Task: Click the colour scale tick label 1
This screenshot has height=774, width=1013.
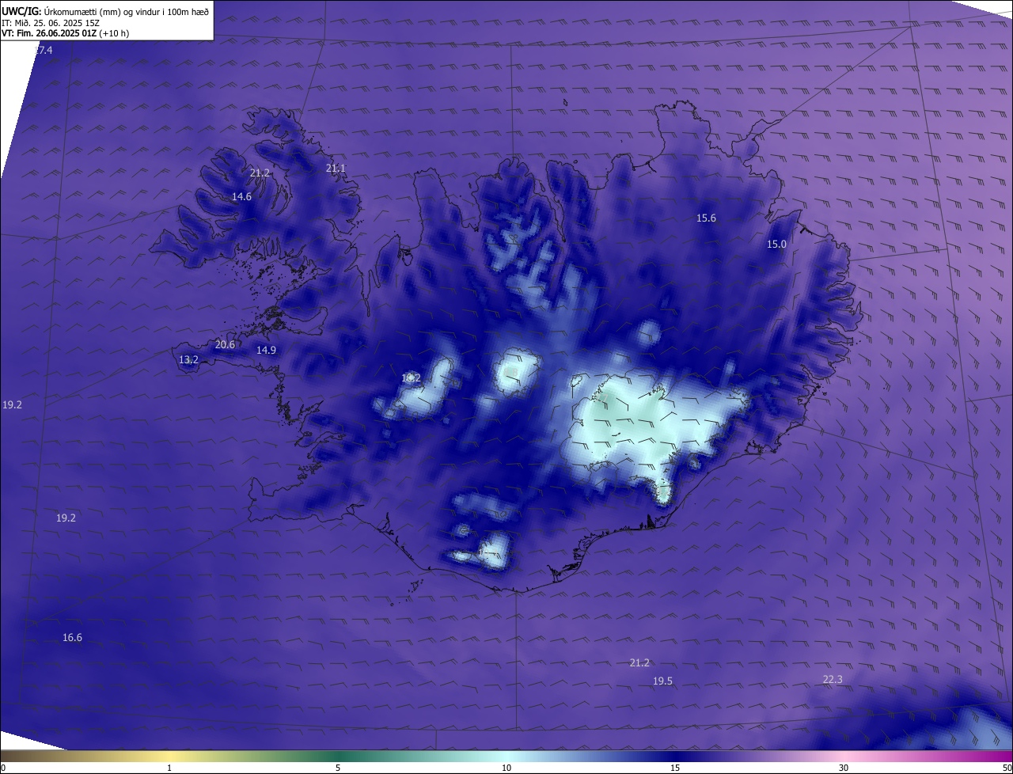Action: click(169, 768)
